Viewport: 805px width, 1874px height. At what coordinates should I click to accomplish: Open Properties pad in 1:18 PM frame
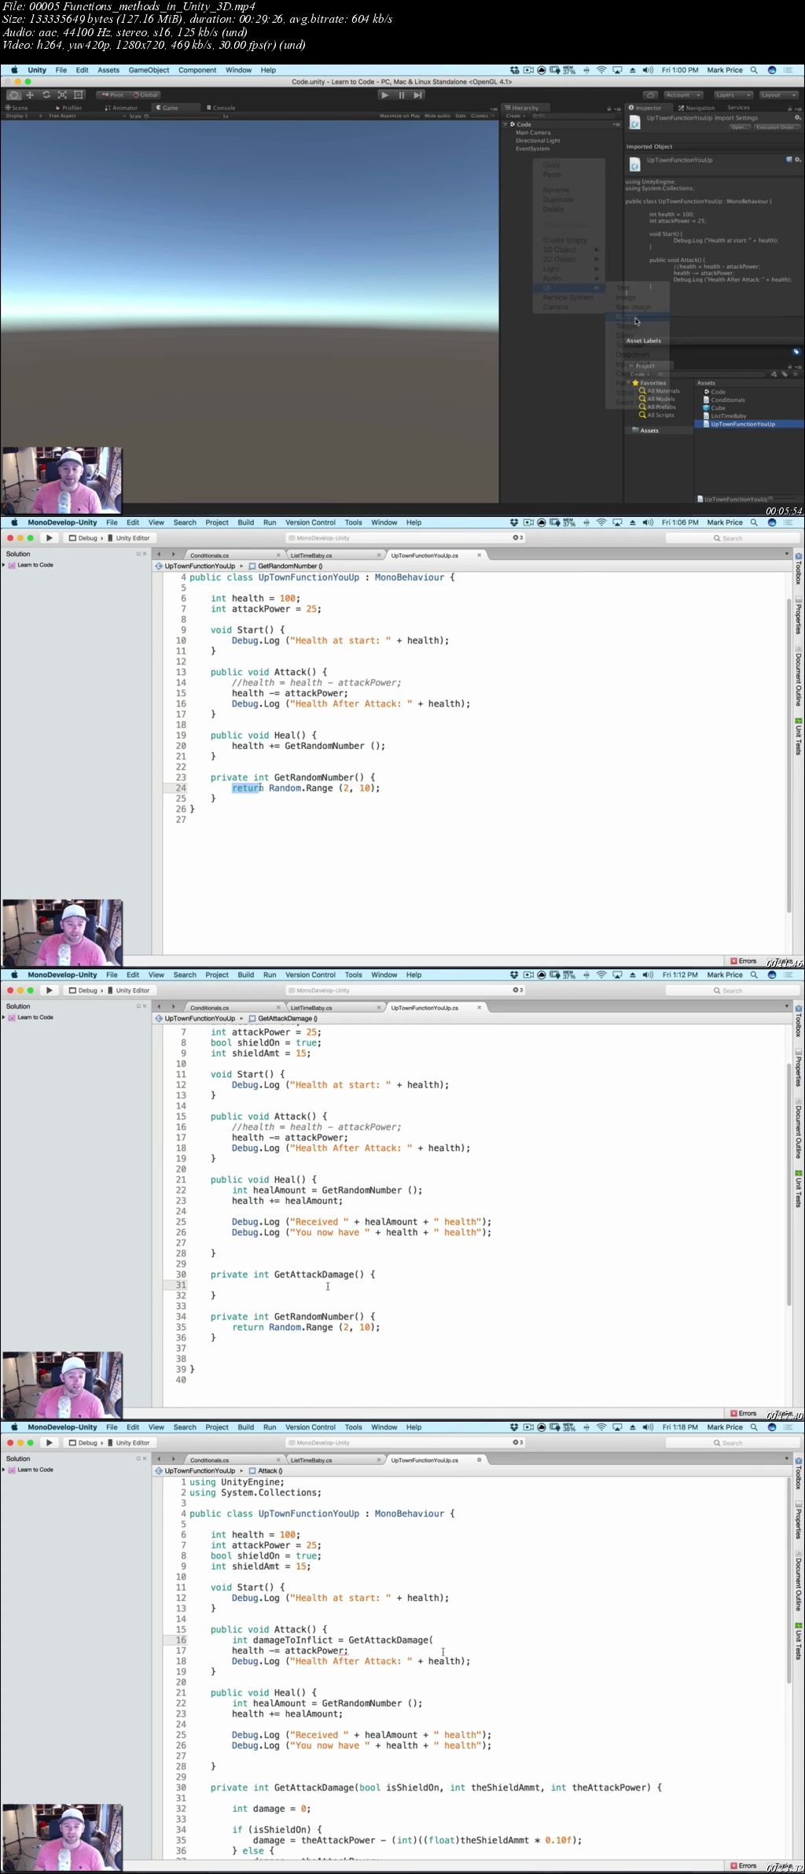pyautogui.click(x=798, y=1522)
